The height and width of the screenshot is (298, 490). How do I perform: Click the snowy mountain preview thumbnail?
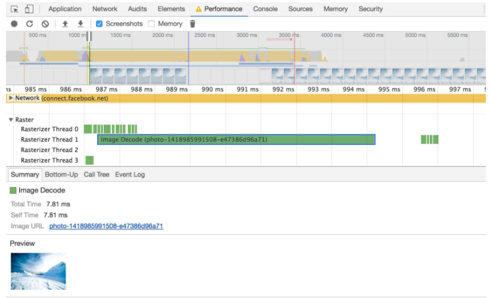click(x=38, y=271)
